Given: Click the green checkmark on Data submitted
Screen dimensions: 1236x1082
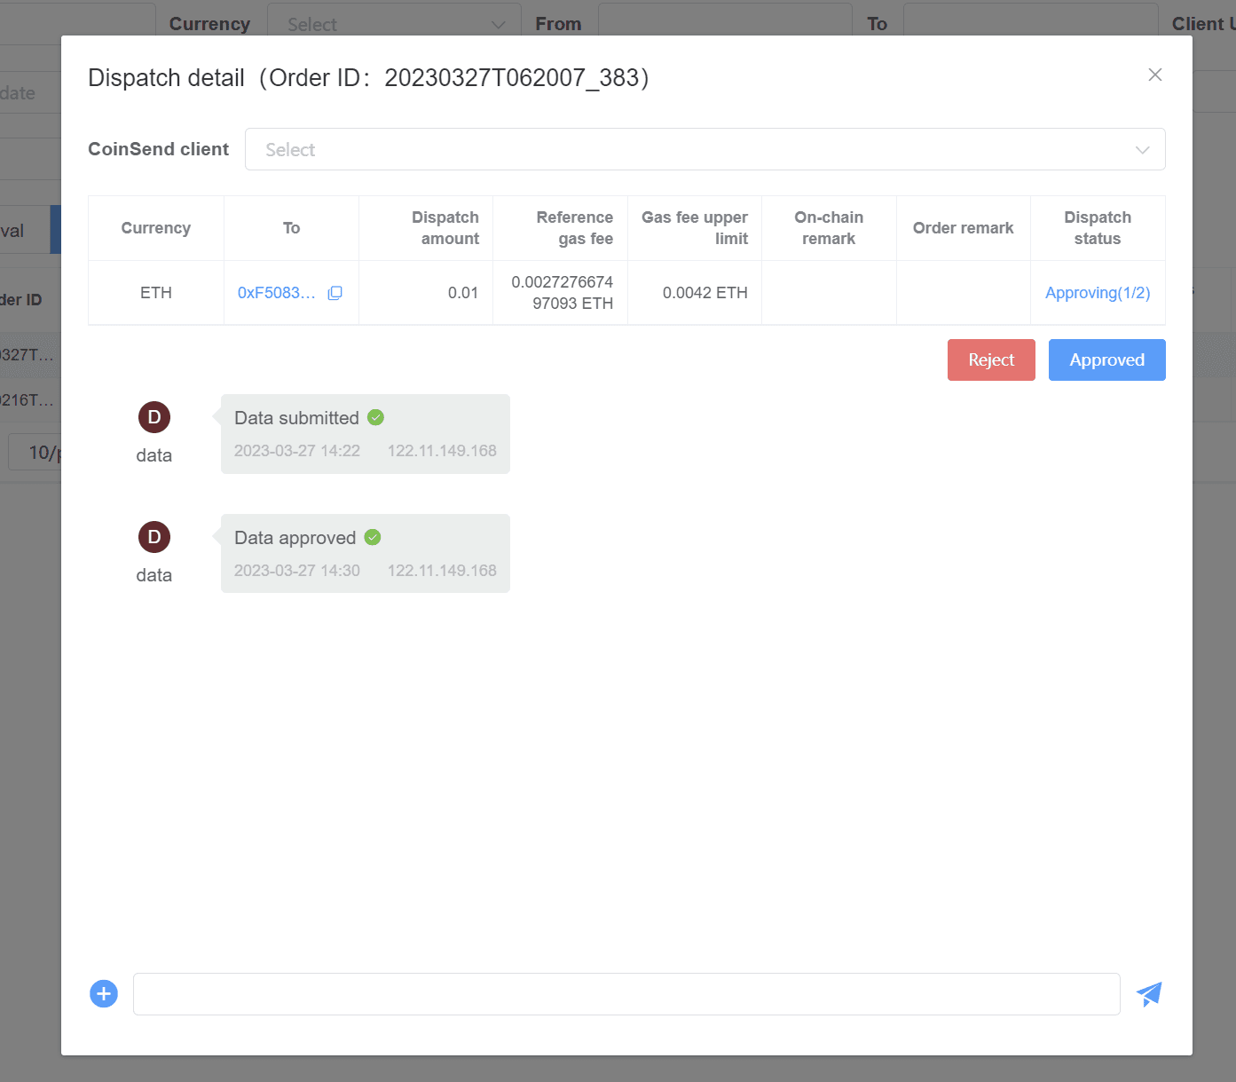Looking at the screenshot, I should click(x=375, y=417).
